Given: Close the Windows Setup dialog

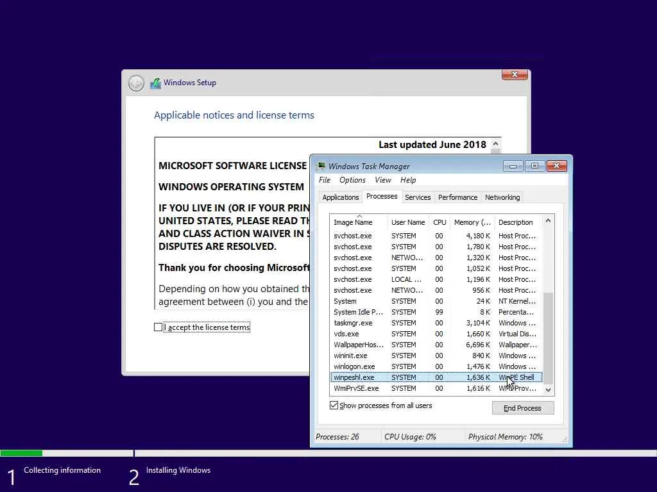Looking at the screenshot, I should click(x=515, y=74).
